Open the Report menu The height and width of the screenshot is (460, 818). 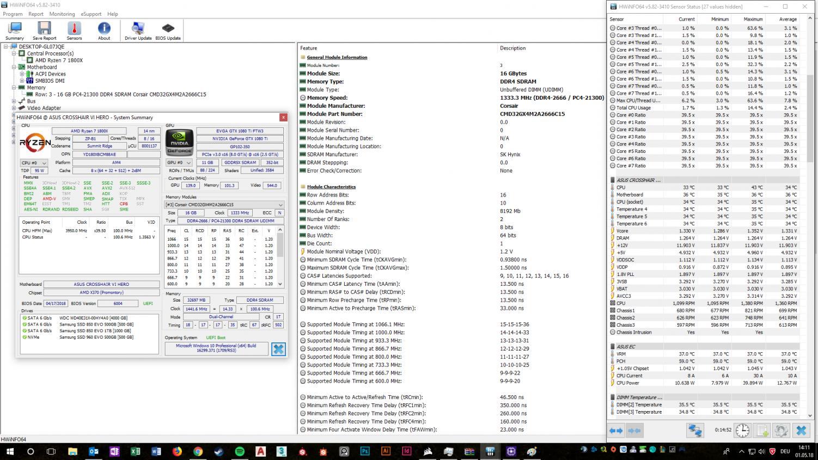pyautogui.click(x=36, y=14)
